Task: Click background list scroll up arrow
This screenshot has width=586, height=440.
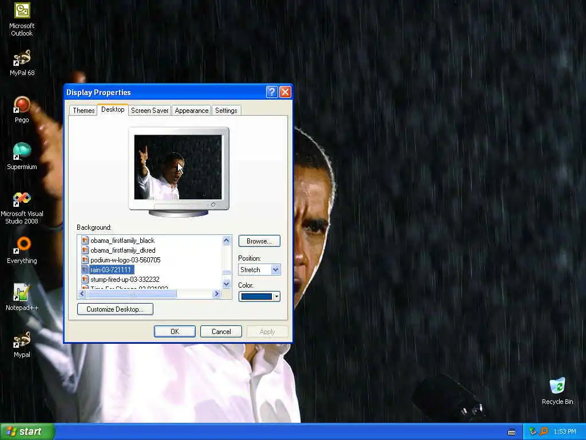Action: pyautogui.click(x=227, y=240)
